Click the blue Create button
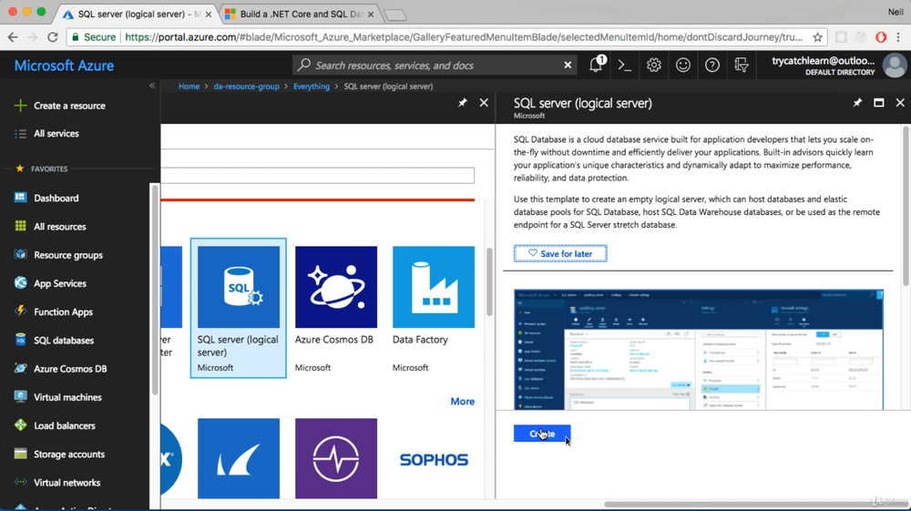Image resolution: width=911 pixels, height=511 pixels. tap(542, 434)
